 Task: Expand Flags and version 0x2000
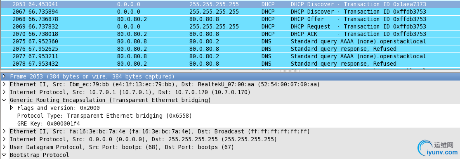pos(12,107)
